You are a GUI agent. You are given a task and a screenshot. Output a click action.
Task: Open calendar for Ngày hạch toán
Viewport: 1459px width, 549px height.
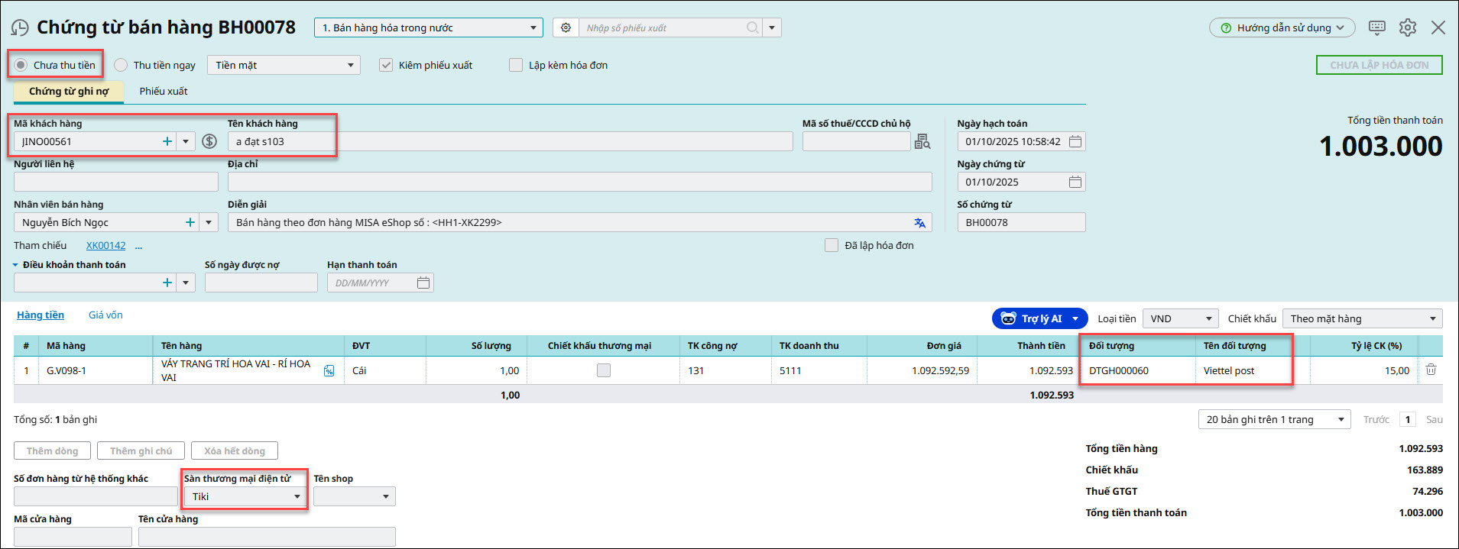(1075, 141)
